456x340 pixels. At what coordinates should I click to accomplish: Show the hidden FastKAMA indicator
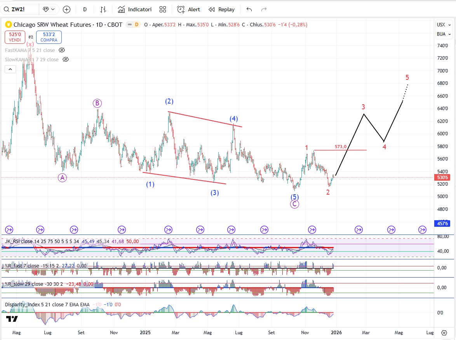pos(62,50)
